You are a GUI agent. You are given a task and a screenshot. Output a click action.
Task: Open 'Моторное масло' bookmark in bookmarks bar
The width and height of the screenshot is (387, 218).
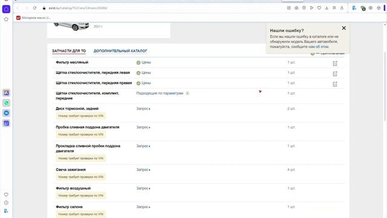[33, 18]
